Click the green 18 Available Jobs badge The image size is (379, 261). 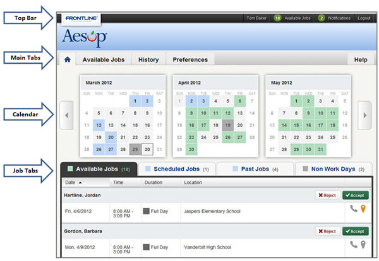click(x=277, y=18)
